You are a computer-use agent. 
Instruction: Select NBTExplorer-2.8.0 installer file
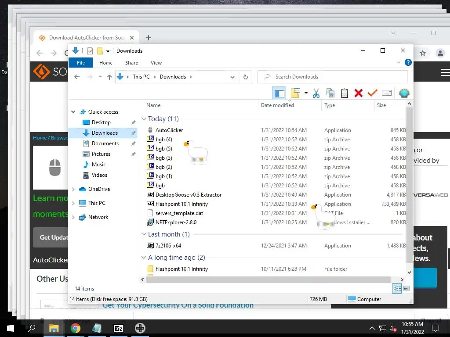click(176, 222)
